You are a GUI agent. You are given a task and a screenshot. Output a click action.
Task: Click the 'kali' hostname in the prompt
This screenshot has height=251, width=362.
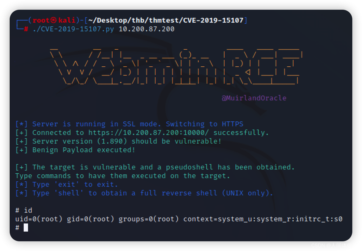click(x=67, y=20)
